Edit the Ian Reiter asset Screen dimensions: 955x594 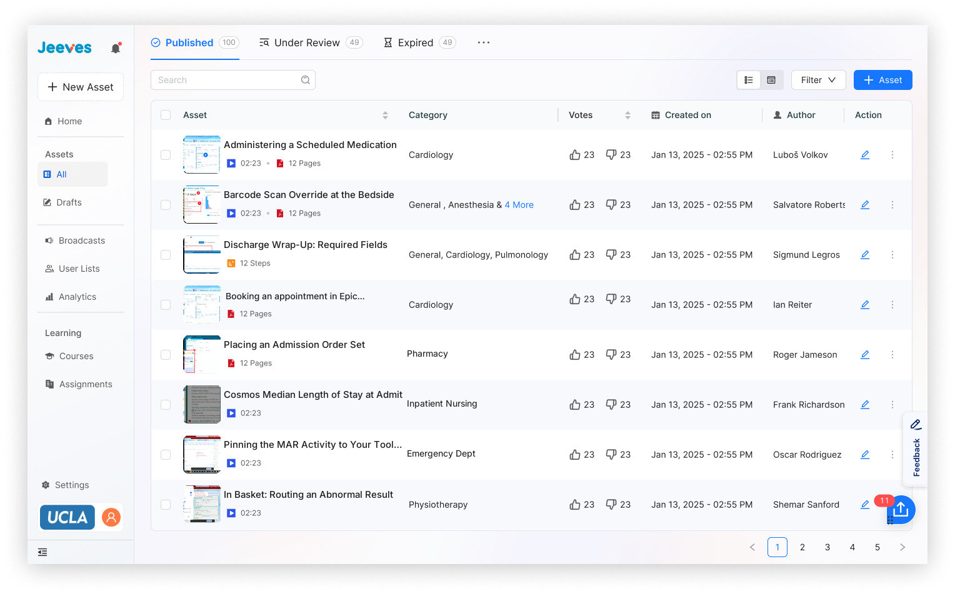coord(865,305)
